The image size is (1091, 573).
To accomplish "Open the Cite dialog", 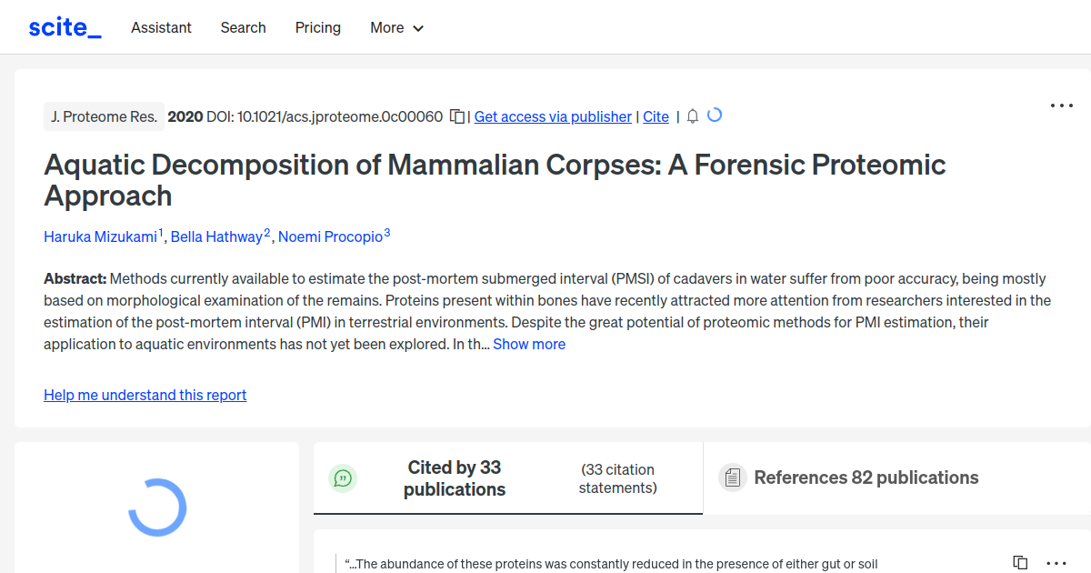I will 656,116.
